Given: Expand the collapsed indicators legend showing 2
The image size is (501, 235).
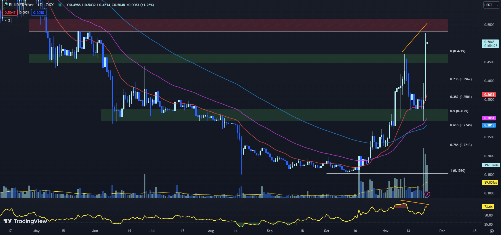Looking at the screenshot, I should coord(7,20).
